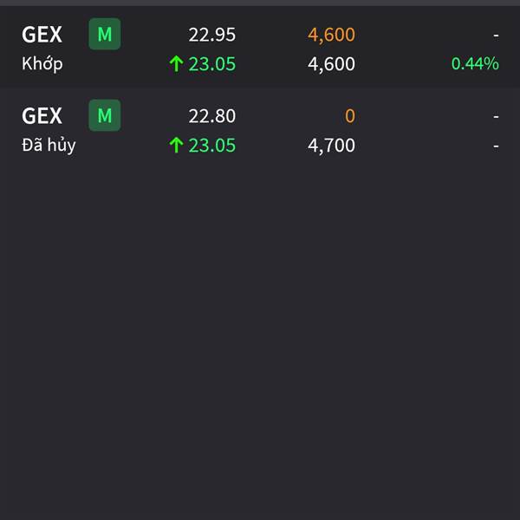Tap the top divider bar above the order list
The height and width of the screenshot is (520, 520).
tap(260, 3)
